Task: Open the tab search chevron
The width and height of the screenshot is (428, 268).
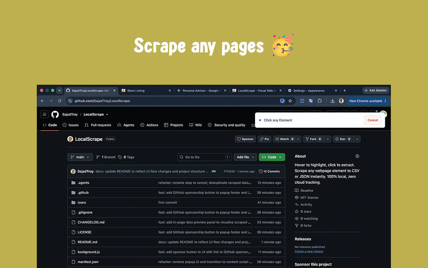Action: [59, 91]
